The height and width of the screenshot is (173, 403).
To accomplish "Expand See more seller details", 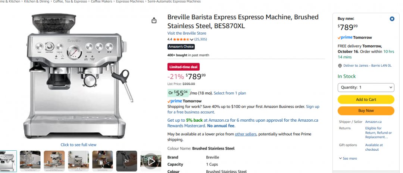I will click(x=348, y=158).
